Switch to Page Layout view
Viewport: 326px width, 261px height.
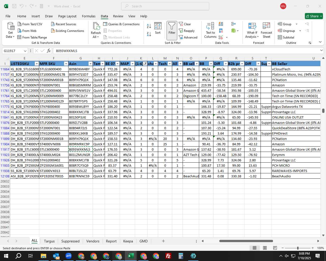point(265,248)
